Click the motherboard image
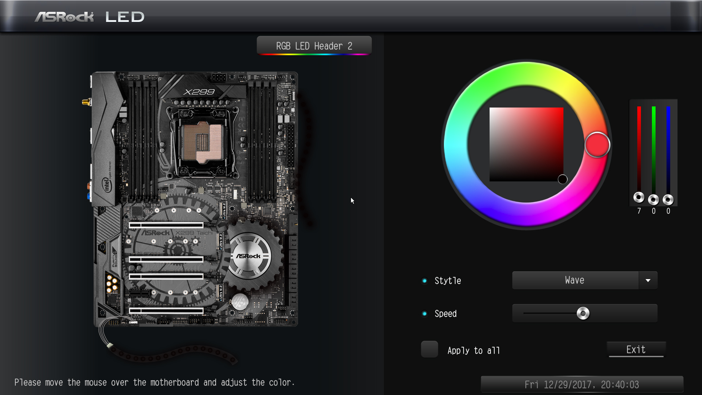Image resolution: width=702 pixels, height=395 pixels. 195,199
